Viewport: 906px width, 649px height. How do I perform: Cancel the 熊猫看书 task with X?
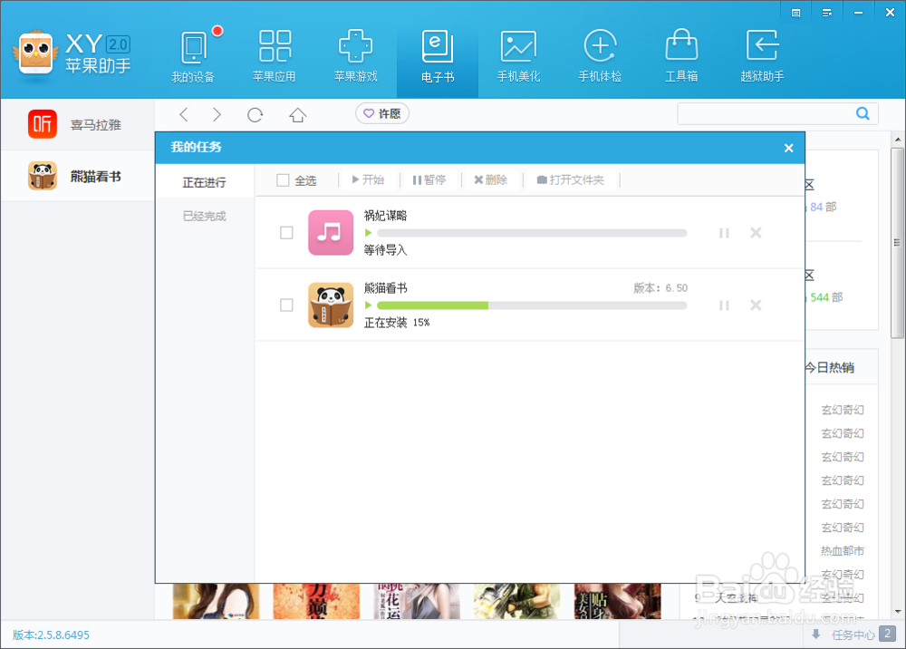click(756, 305)
